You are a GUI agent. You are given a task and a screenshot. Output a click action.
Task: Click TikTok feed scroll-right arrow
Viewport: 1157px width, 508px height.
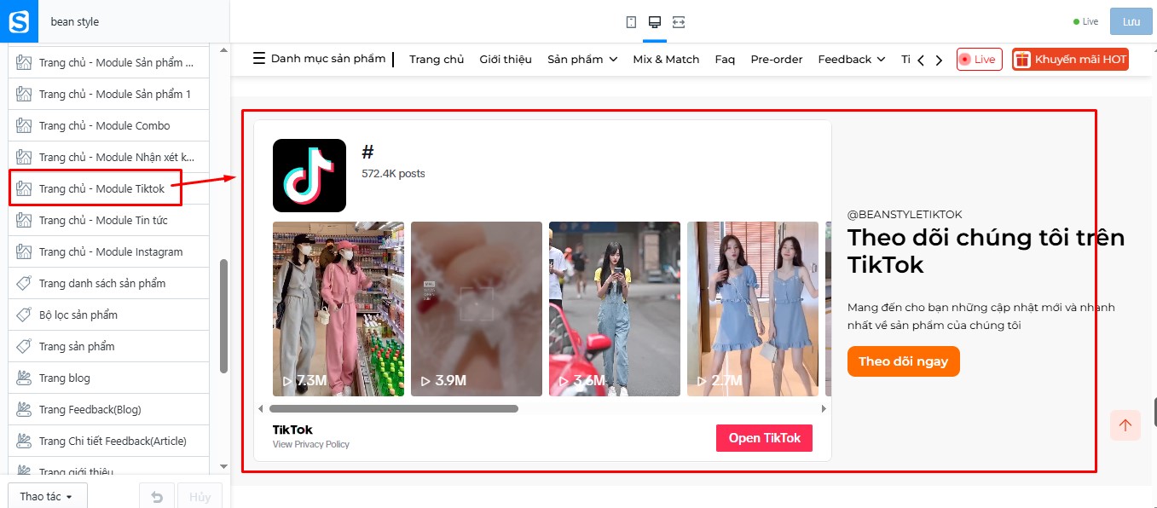click(x=824, y=409)
